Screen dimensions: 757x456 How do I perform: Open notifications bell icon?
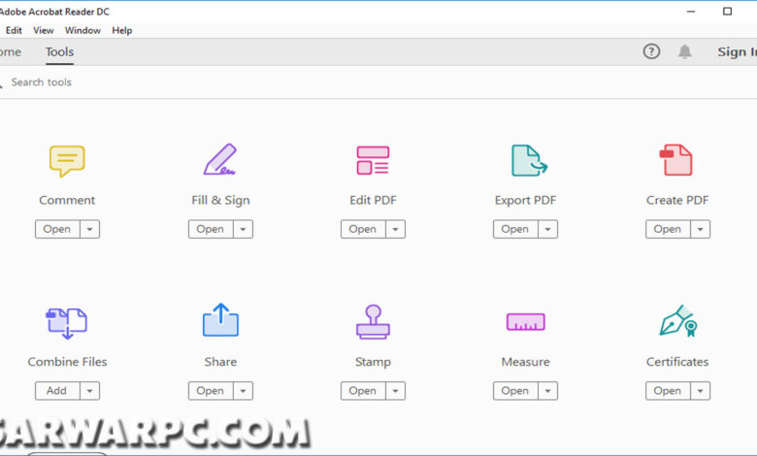[x=684, y=51]
